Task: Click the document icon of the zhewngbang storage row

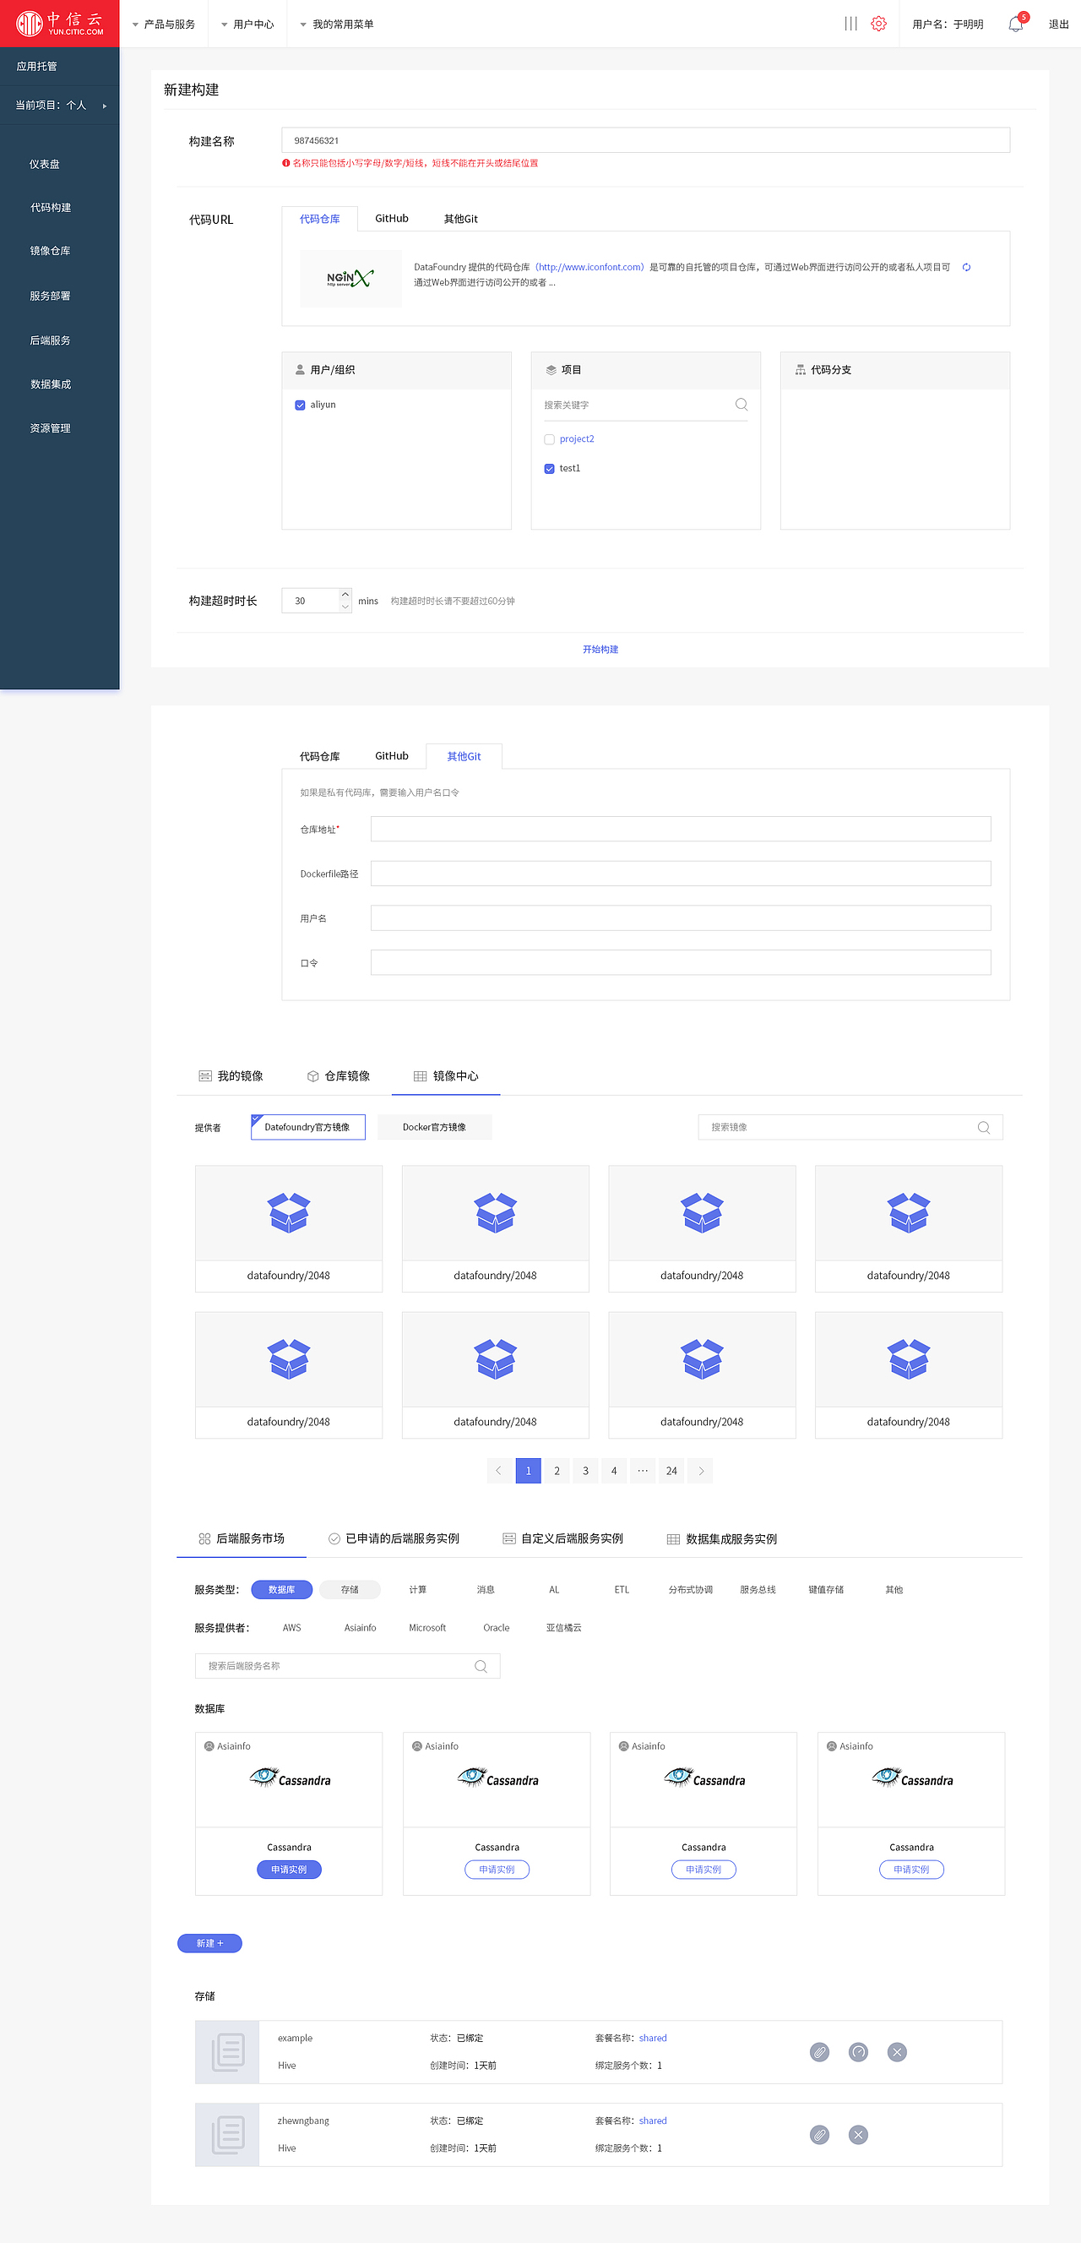Action: (228, 2134)
